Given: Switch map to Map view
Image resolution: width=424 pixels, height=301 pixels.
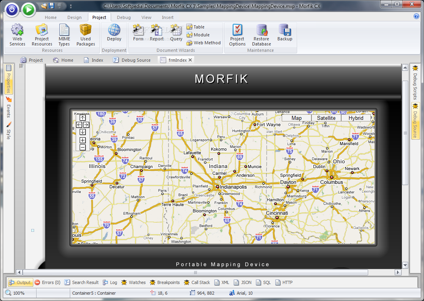Looking at the screenshot, I should [297, 118].
